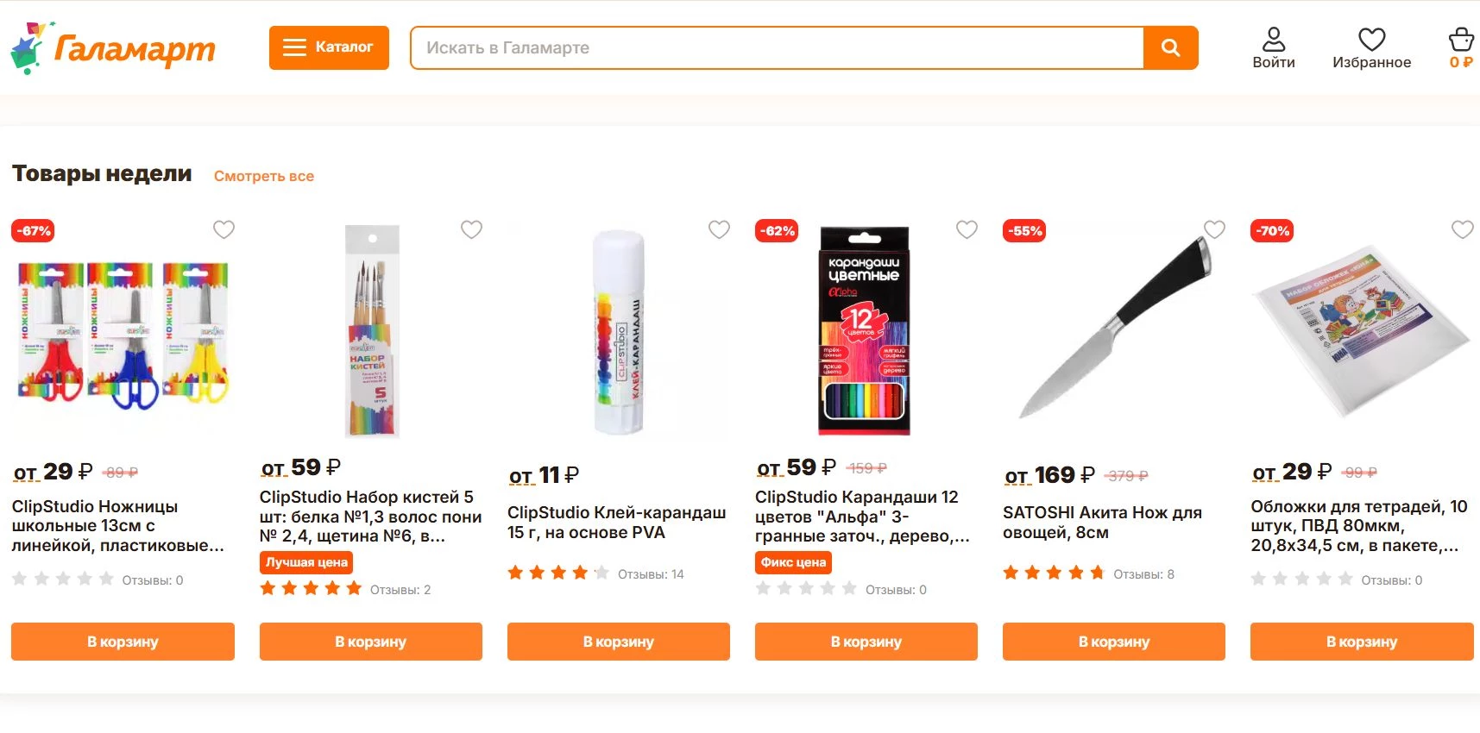Add the school scissors to cart
The image size is (1480, 733).
[x=123, y=642]
